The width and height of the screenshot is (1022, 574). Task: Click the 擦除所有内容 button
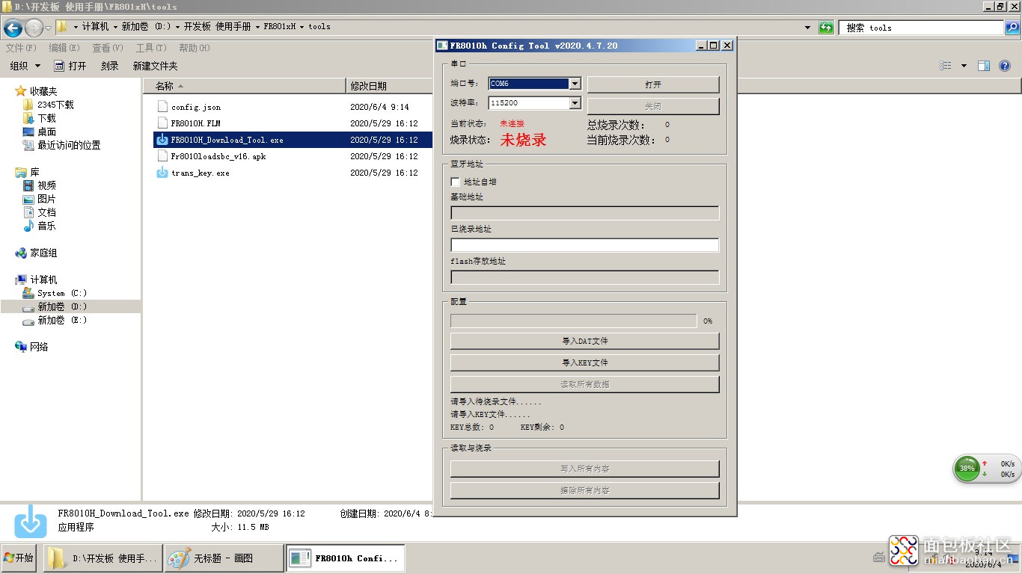(584, 490)
